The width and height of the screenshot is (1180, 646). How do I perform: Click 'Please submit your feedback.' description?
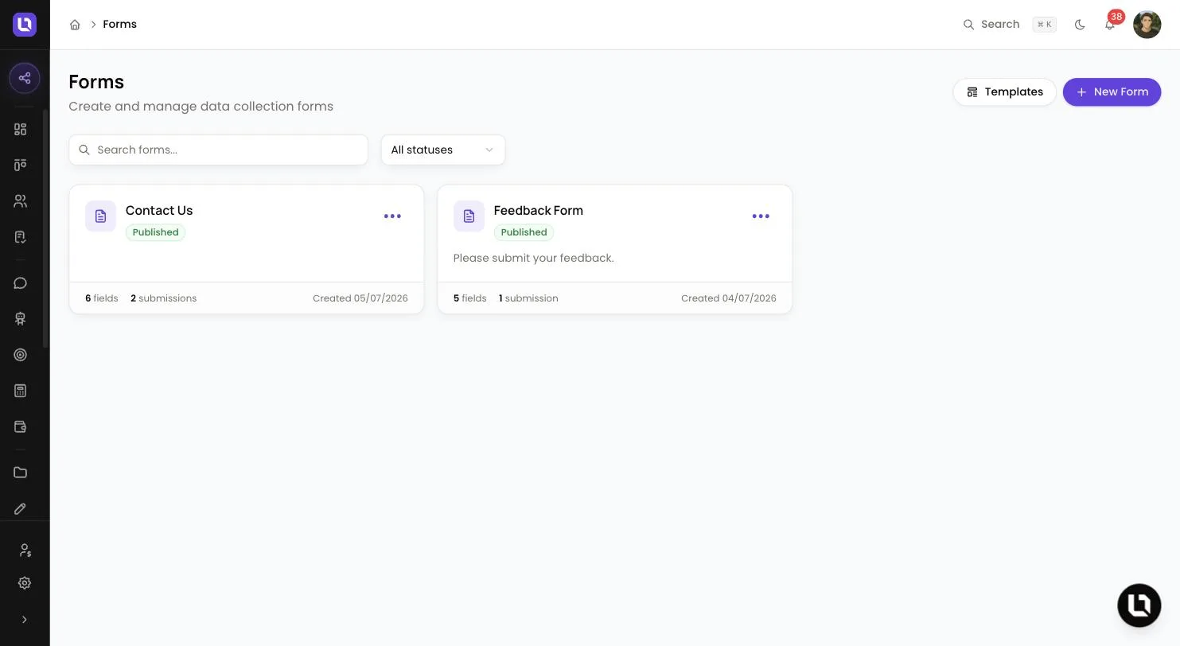tap(533, 258)
